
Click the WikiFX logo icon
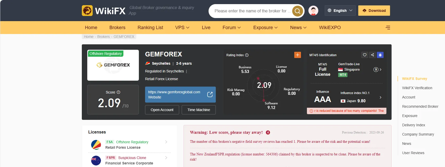pyautogui.click(x=87, y=11)
